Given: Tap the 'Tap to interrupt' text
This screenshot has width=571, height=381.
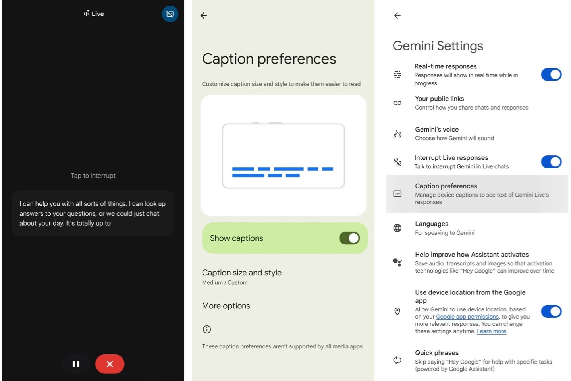Looking at the screenshot, I should [x=93, y=176].
